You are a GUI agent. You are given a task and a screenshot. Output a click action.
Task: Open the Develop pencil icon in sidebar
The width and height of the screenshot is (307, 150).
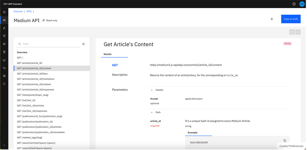(x=4, y=28)
